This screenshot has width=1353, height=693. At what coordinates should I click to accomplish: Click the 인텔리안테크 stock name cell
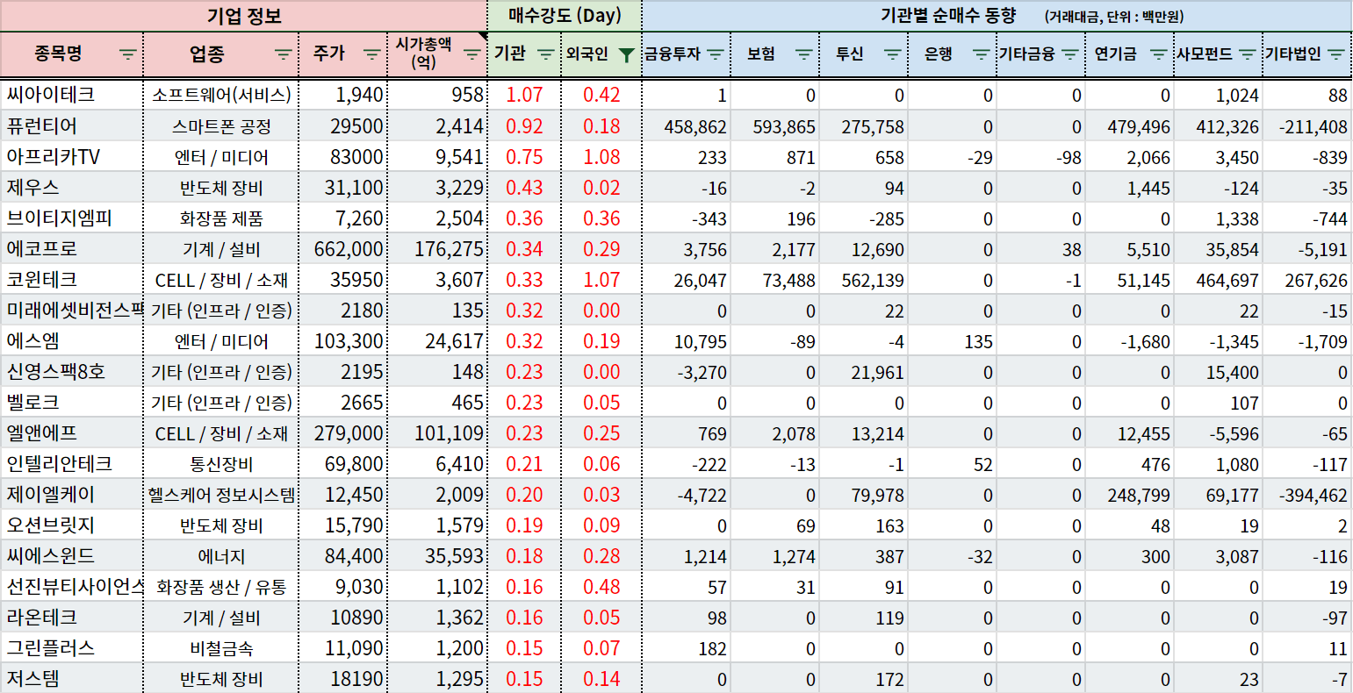72,463
